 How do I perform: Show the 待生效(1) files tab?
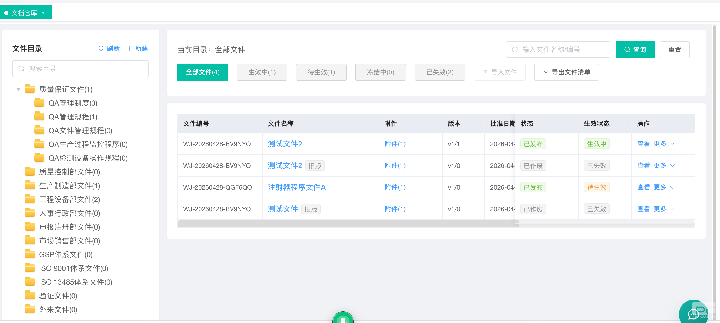[x=321, y=72]
